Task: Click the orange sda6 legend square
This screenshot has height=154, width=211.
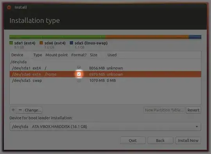Action: point(41,43)
